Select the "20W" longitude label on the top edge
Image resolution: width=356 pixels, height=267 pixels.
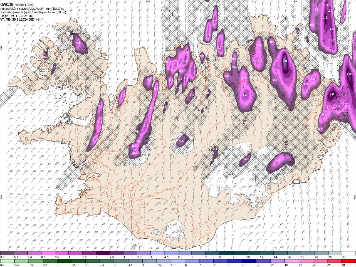(148, 1)
